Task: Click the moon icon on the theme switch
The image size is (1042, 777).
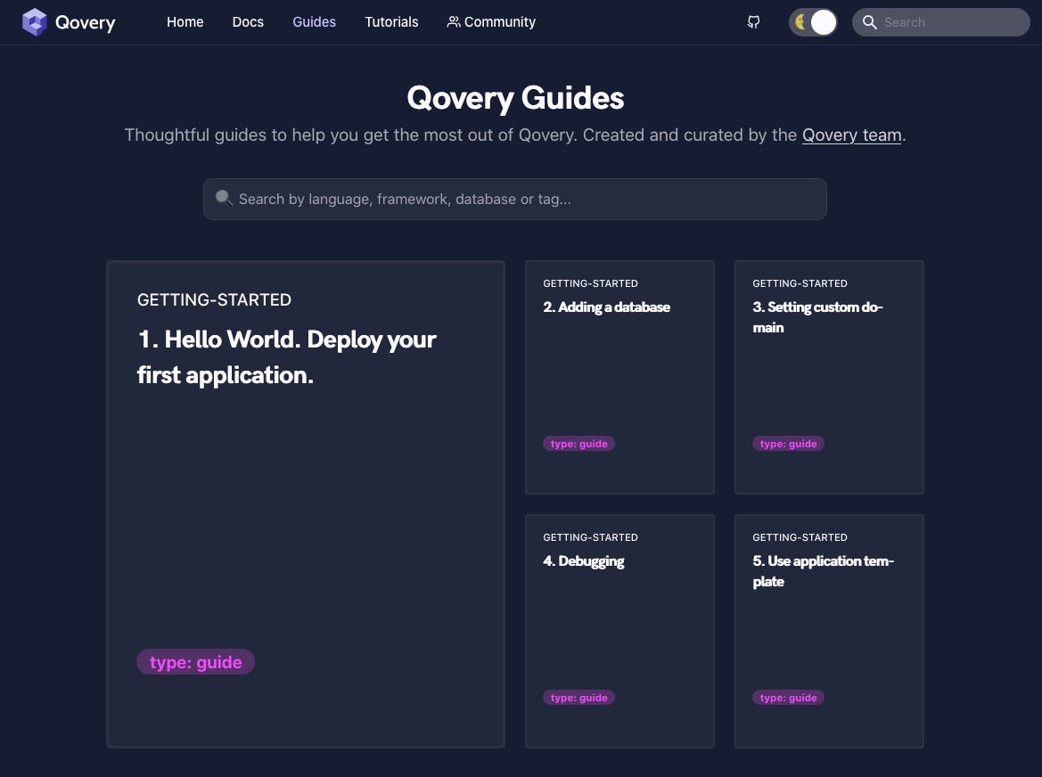Action: pyautogui.click(x=801, y=21)
